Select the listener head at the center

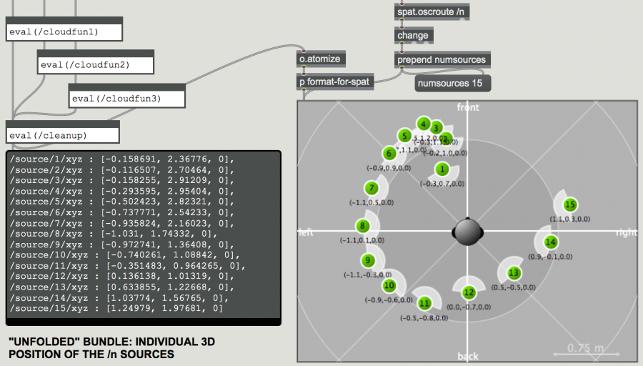(x=468, y=230)
